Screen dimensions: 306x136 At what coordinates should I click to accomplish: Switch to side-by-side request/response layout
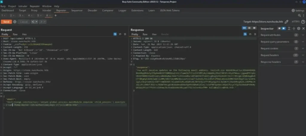pos(244,28)
